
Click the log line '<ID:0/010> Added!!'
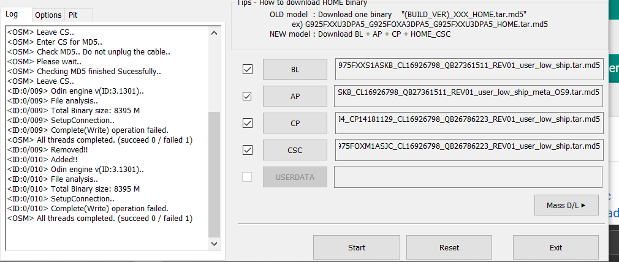[42, 159]
